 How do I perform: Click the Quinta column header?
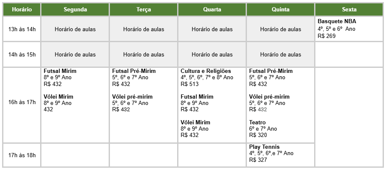pos(280,9)
